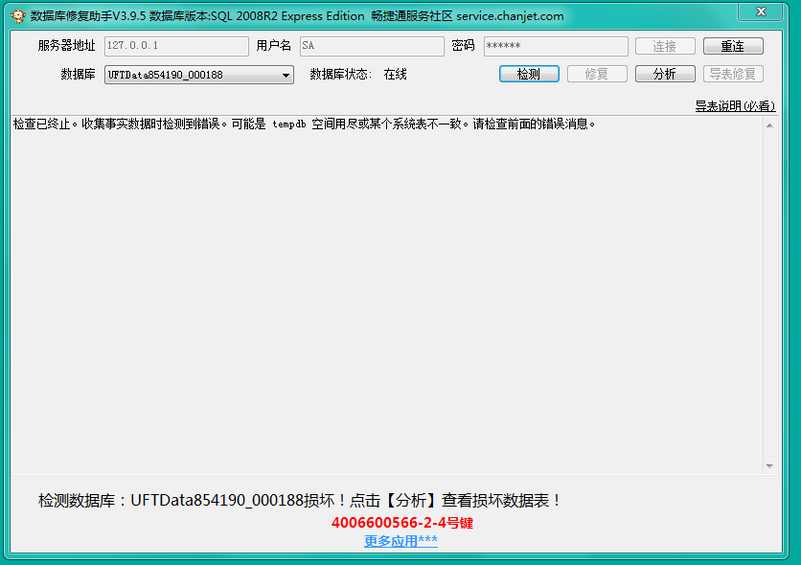Click the 重连 button
801x565 pixels.
tap(733, 47)
